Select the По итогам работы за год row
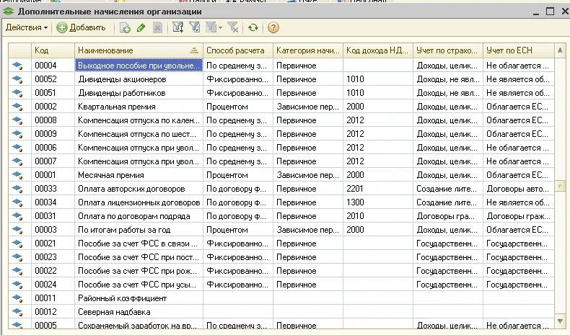Screen dimensions: 570x335 coord(281,230)
